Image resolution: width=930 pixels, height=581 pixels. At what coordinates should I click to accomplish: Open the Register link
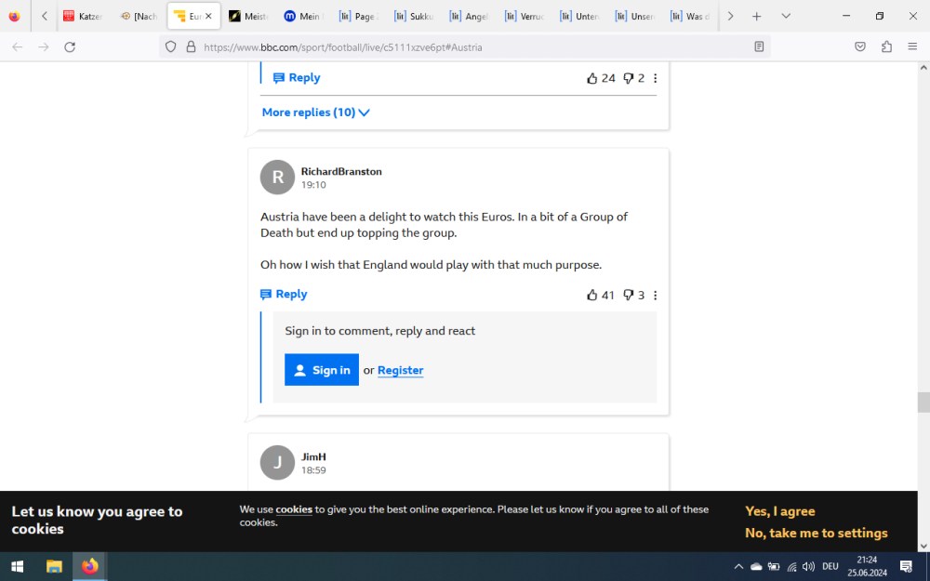click(400, 370)
